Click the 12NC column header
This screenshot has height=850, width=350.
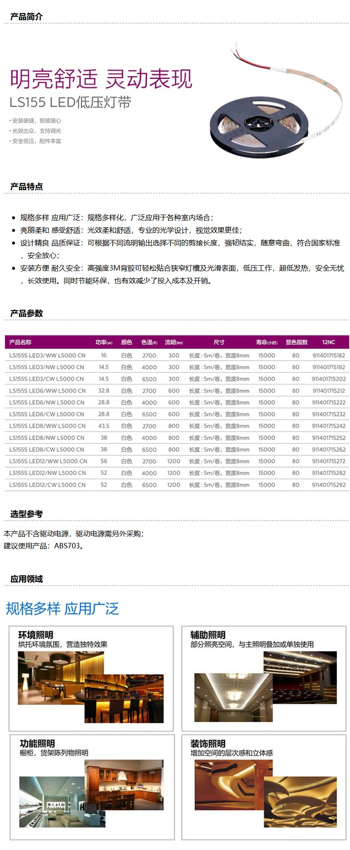328,342
